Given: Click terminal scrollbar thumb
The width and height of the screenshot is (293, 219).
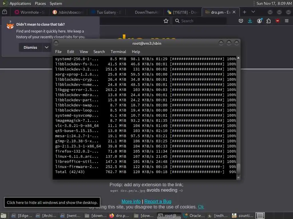Looking at the screenshot, I should pyautogui.click(x=238, y=169).
